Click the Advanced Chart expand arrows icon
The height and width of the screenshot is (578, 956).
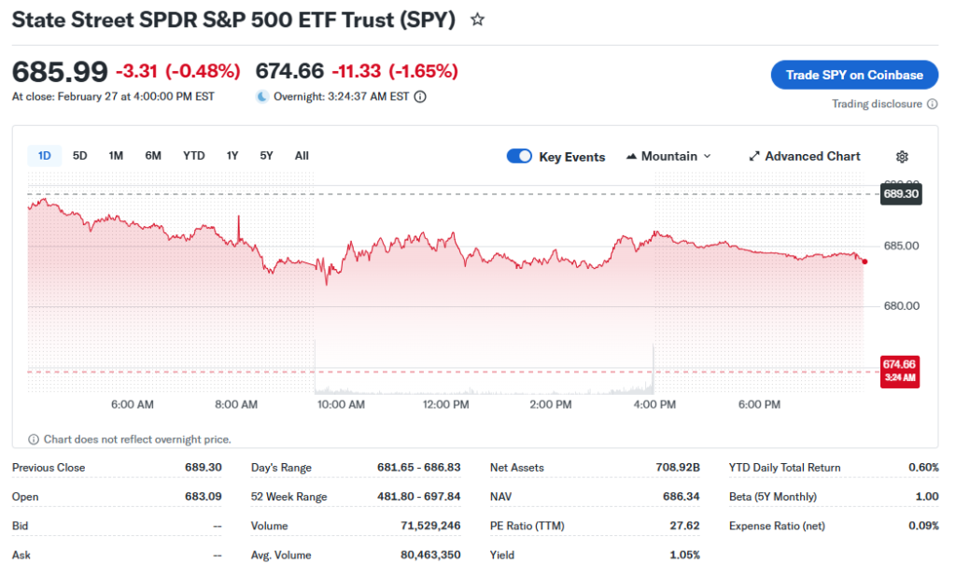point(754,157)
